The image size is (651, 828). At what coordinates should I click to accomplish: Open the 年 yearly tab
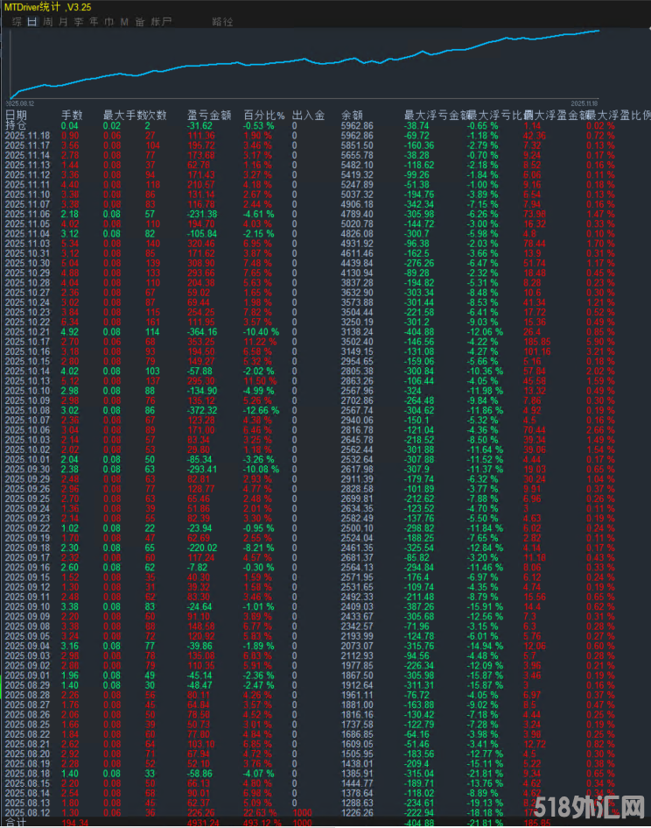click(x=94, y=21)
